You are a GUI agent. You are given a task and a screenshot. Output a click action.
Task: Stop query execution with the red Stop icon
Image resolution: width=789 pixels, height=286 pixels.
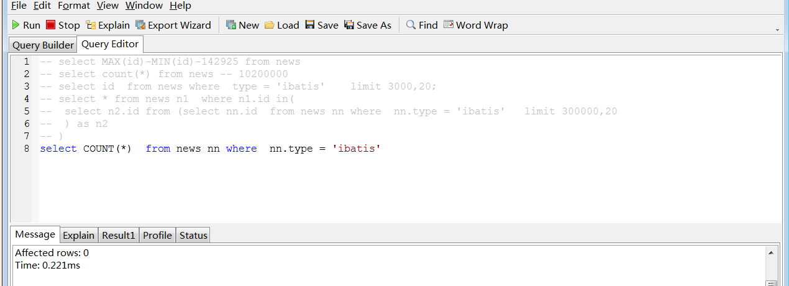pyautogui.click(x=63, y=25)
